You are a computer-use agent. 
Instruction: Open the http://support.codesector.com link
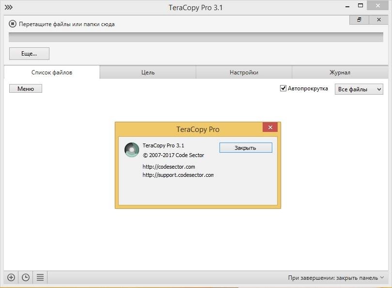(x=178, y=175)
